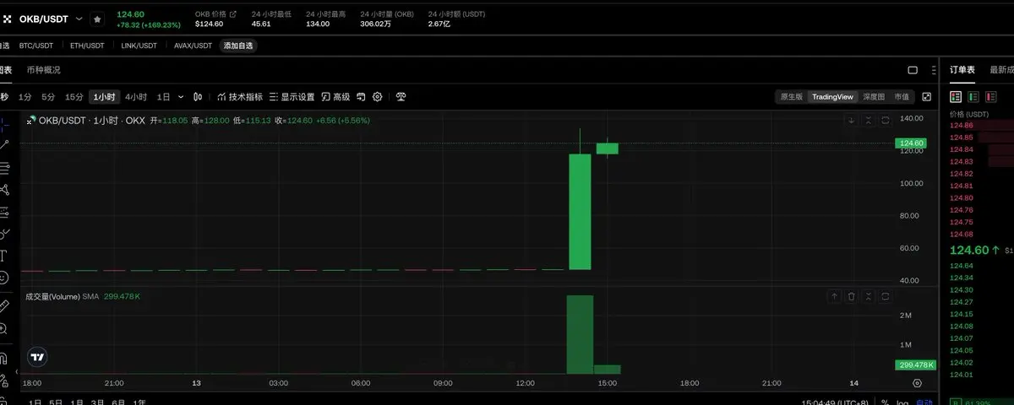Open the candlestick chart type icon
The width and height of the screenshot is (1014, 405).
click(x=198, y=97)
